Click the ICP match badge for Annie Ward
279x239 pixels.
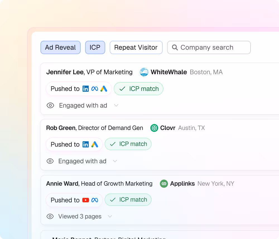[x=128, y=200]
